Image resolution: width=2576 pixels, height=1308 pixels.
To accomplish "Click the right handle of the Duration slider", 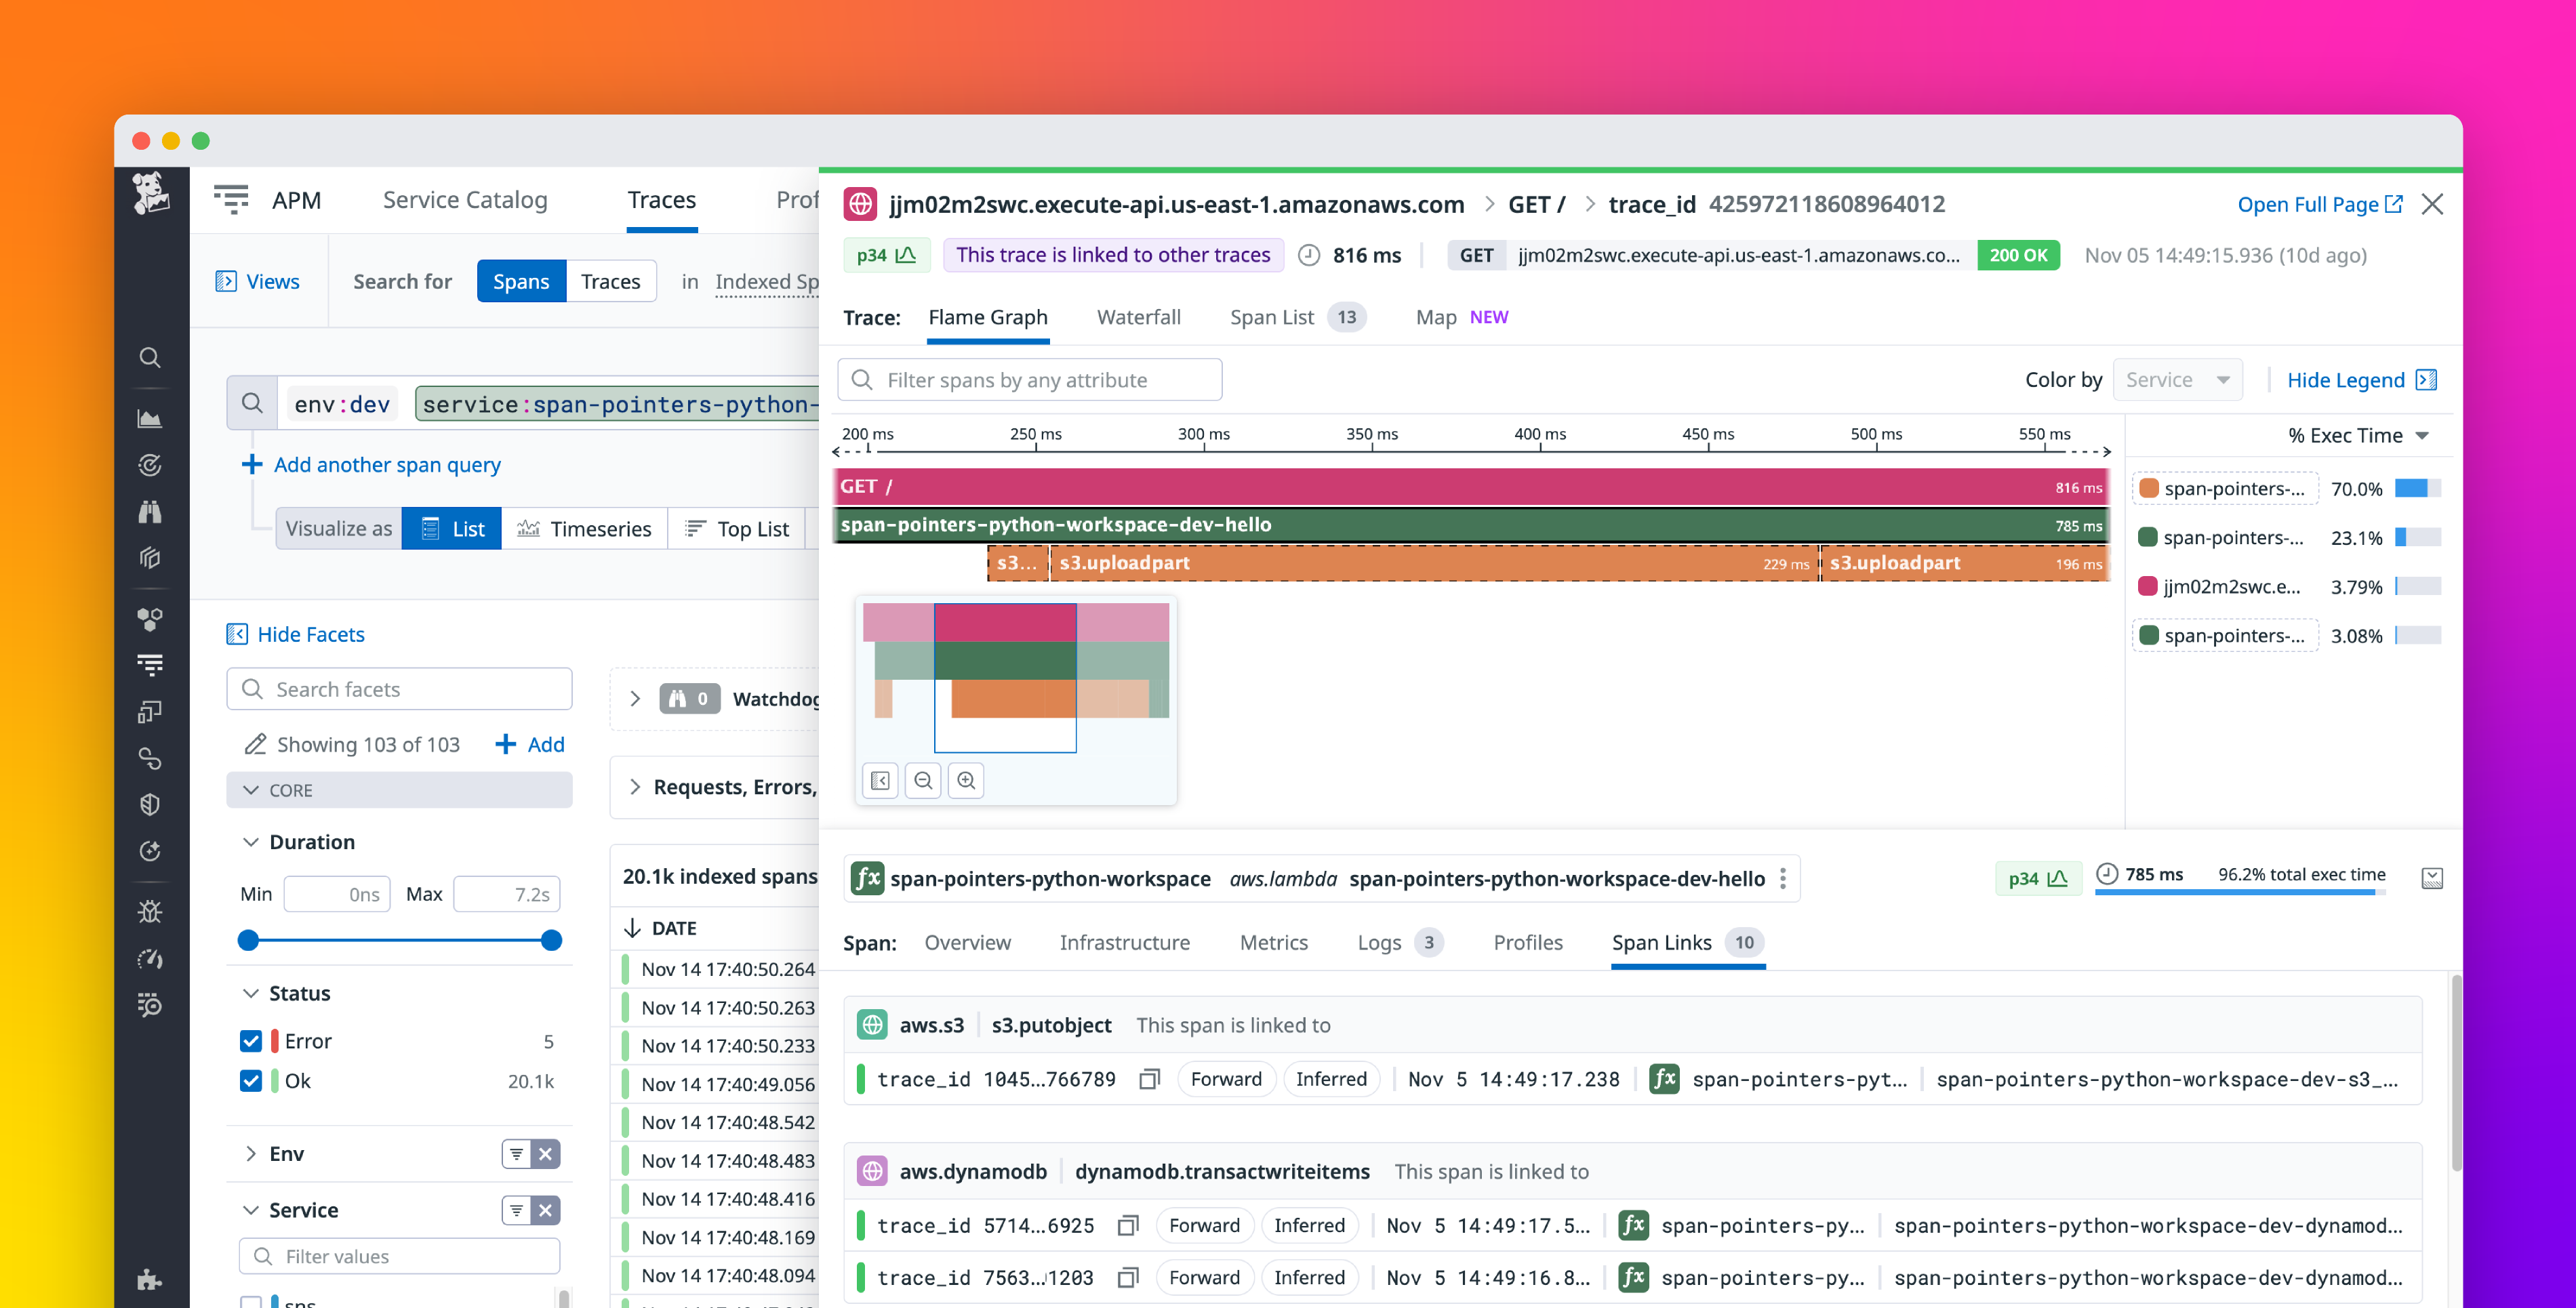I will (549, 940).
